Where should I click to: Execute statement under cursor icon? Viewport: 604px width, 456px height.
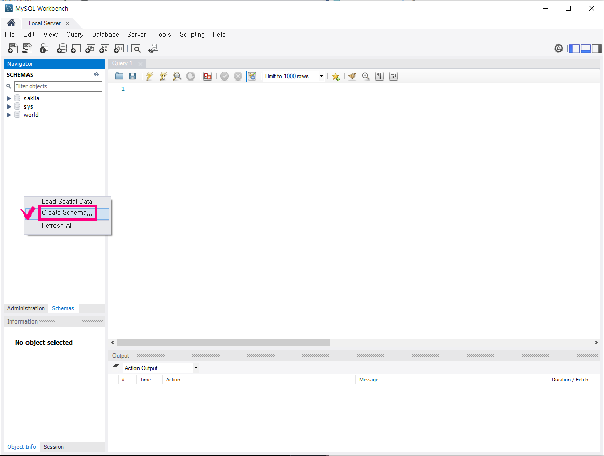163,76
